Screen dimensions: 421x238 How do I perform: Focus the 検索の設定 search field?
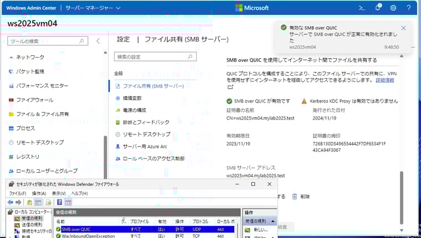click(x=155, y=56)
